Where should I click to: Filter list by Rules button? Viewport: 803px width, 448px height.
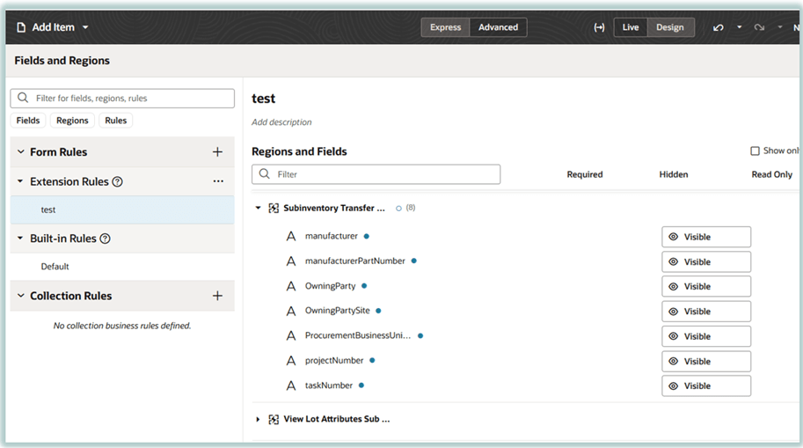[115, 121]
